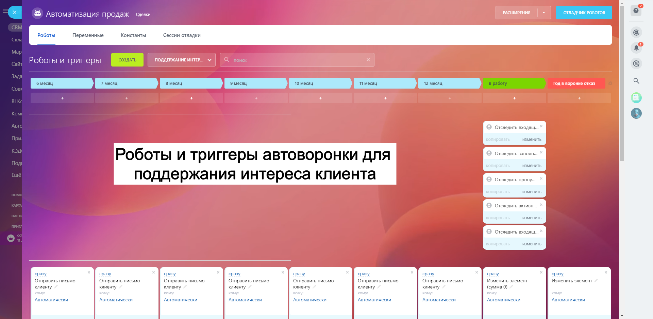Open the ПОДДЕРЖАНИЕ ИНТЕР... funnel dropdown

point(182,60)
